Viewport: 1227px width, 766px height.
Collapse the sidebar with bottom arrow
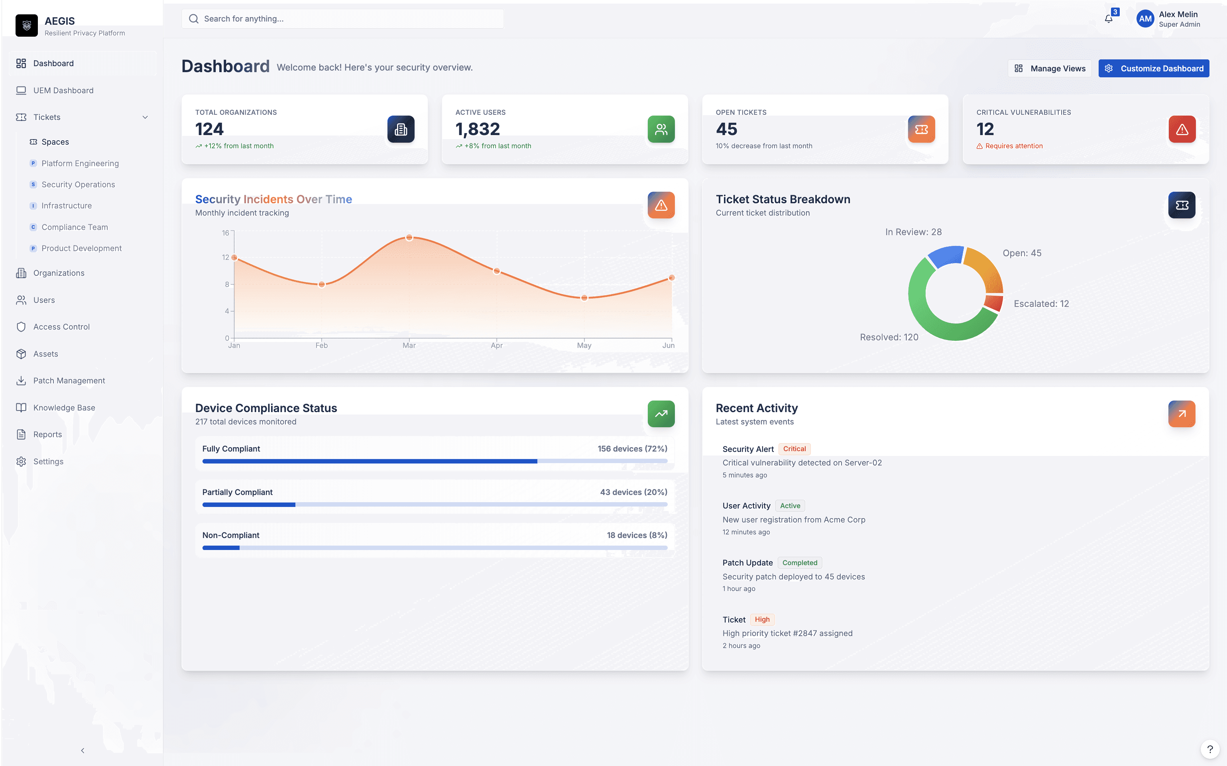(82, 750)
